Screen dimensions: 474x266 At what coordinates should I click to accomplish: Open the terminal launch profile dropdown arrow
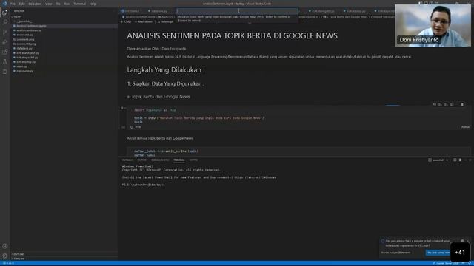pos(450,160)
